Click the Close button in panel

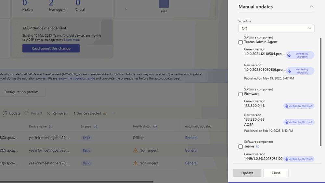pyautogui.click(x=276, y=173)
